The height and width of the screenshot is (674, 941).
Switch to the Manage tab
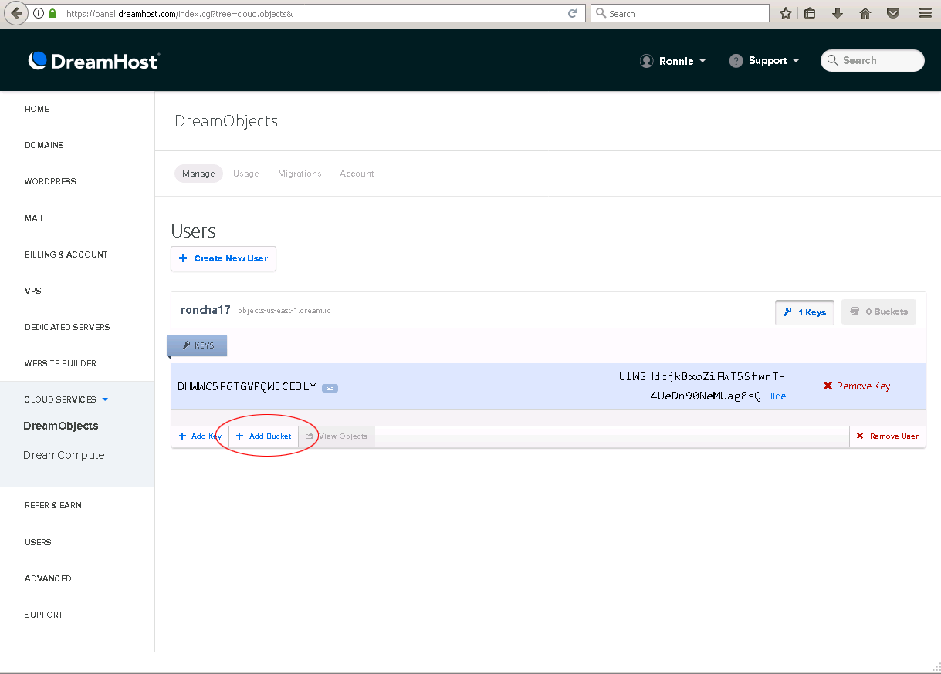tap(198, 174)
